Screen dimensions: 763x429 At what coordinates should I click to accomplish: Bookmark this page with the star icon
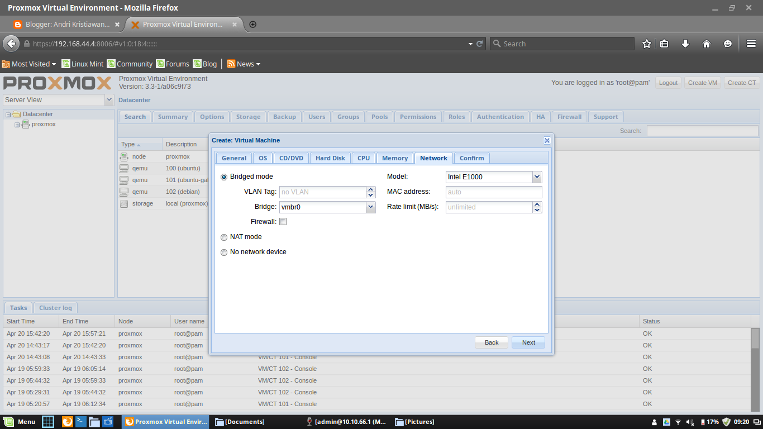pyautogui.click(x=646, y=44)
